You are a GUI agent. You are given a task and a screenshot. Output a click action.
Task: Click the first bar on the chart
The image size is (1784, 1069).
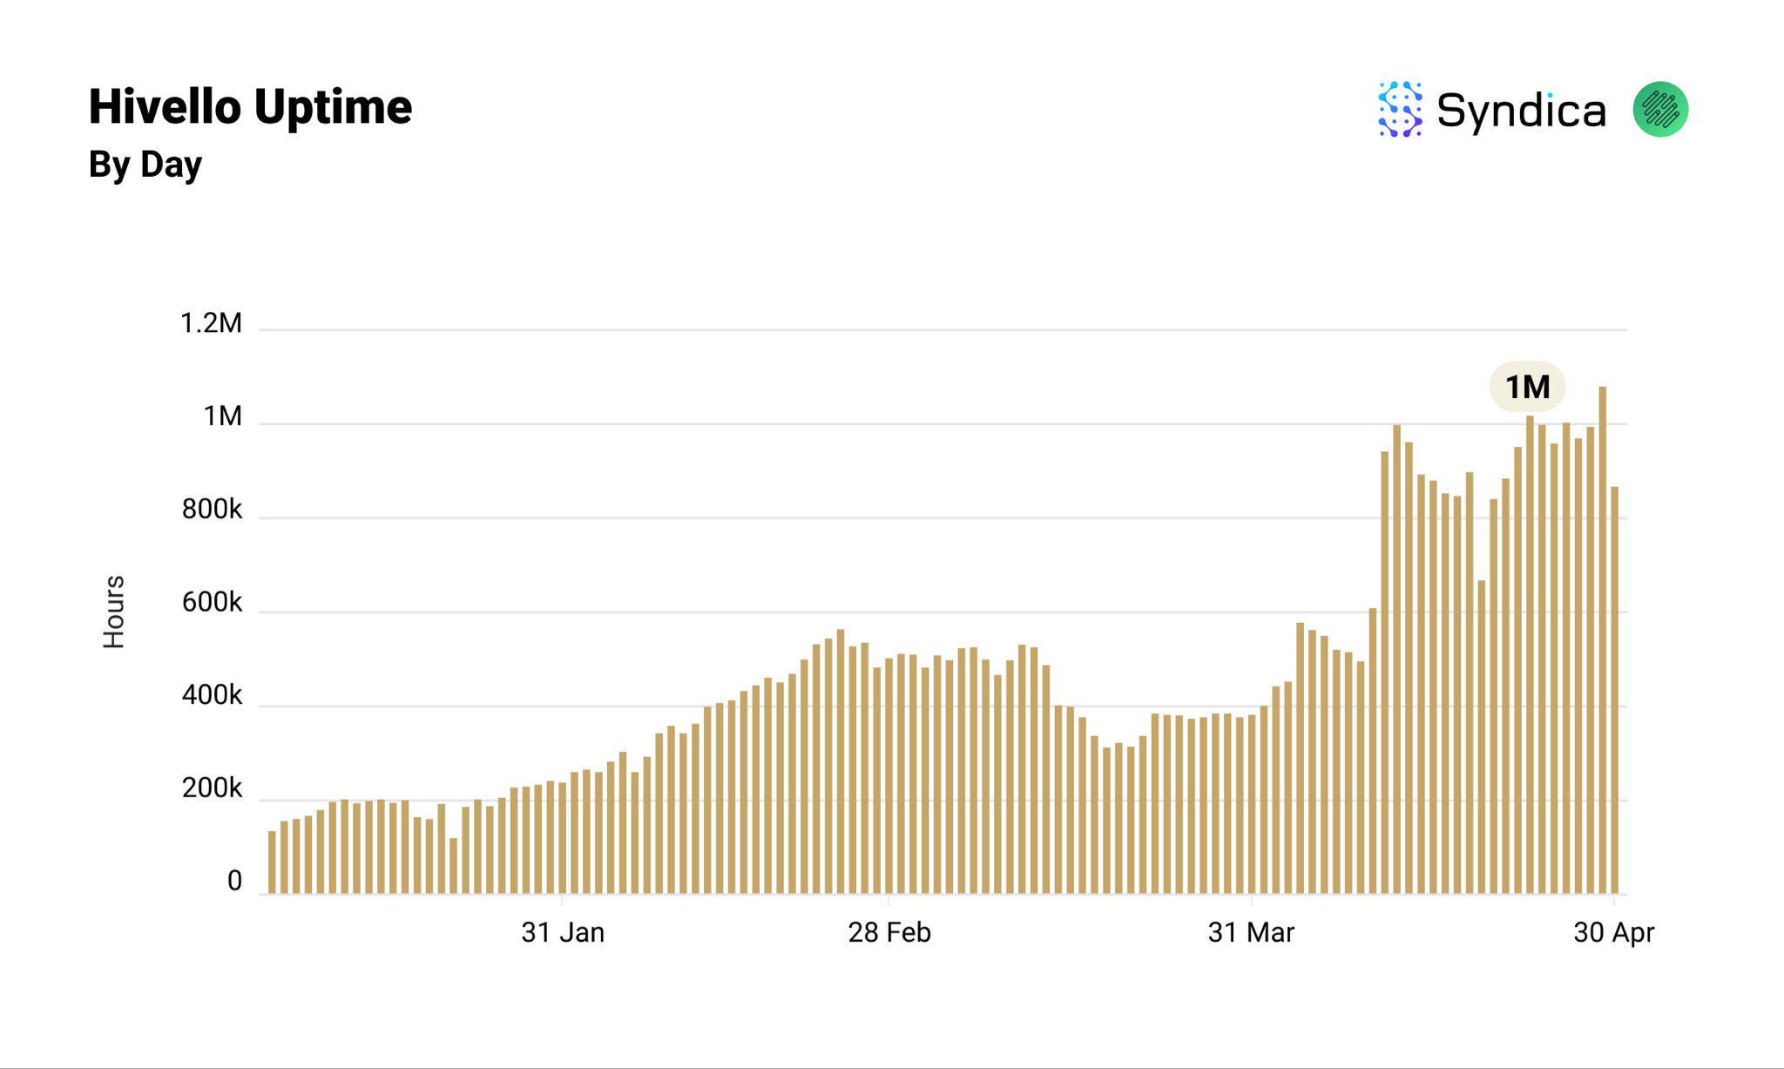272,863
